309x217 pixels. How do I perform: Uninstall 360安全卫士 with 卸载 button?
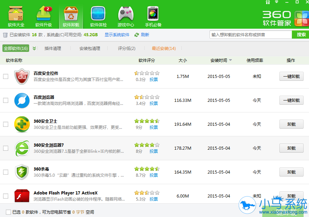pos(292,124)
